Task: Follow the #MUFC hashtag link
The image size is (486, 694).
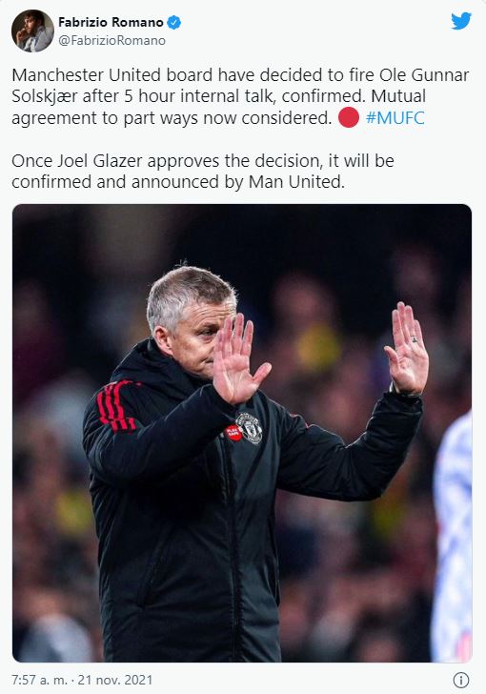Action: click(x=395, y=118)
